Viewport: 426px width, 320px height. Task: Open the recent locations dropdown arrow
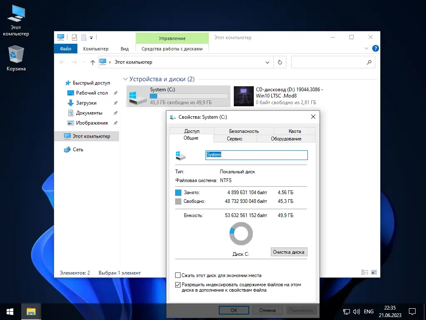click(x=84, y=62)
